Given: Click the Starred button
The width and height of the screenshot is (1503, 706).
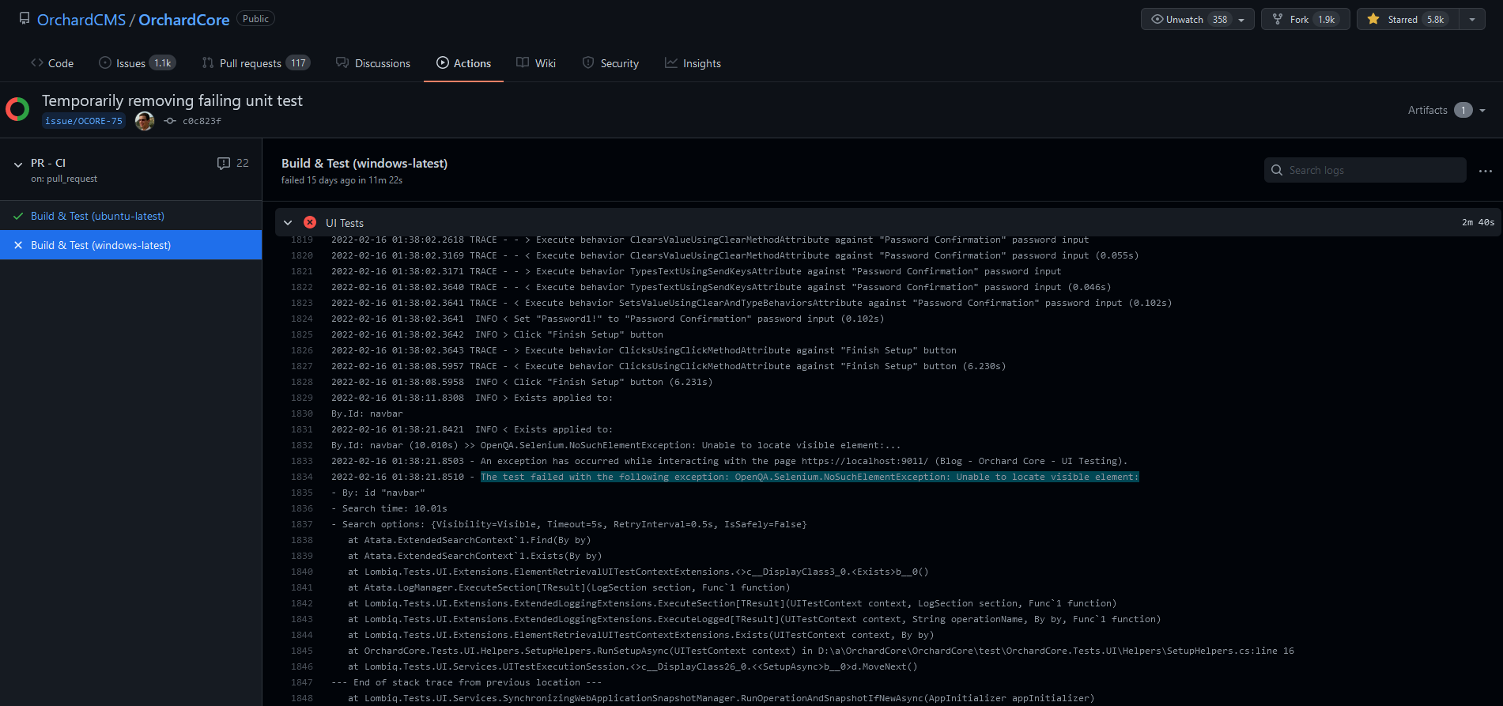Looking at the screenshot, I should point(1409,19).
